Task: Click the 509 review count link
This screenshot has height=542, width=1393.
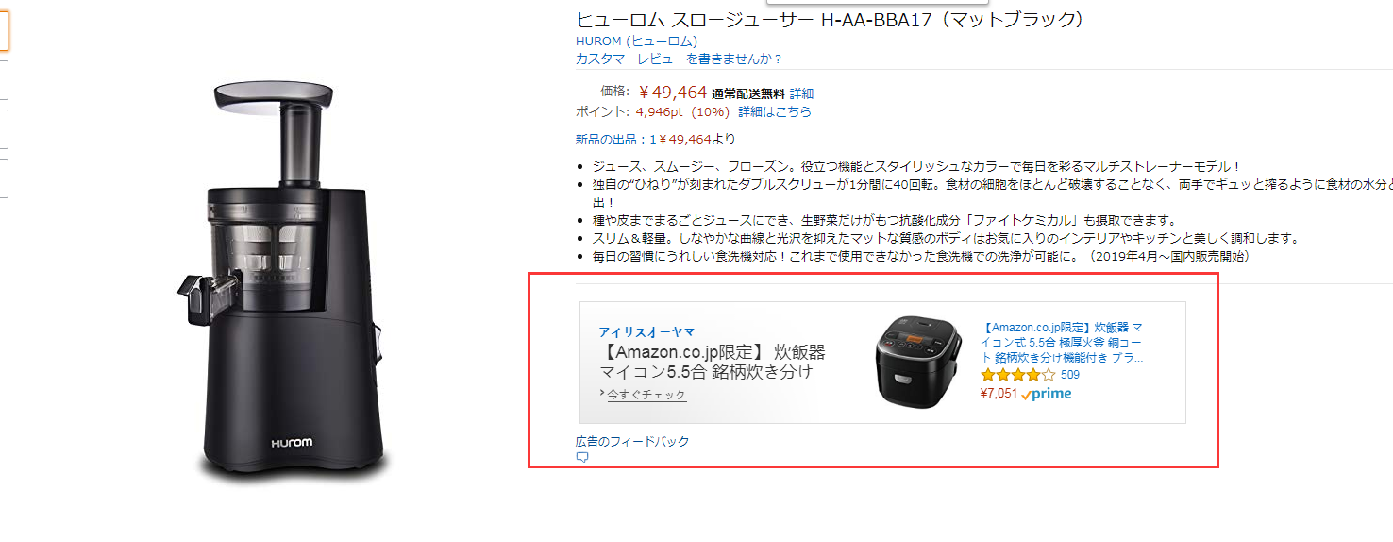Action: 1070,375
